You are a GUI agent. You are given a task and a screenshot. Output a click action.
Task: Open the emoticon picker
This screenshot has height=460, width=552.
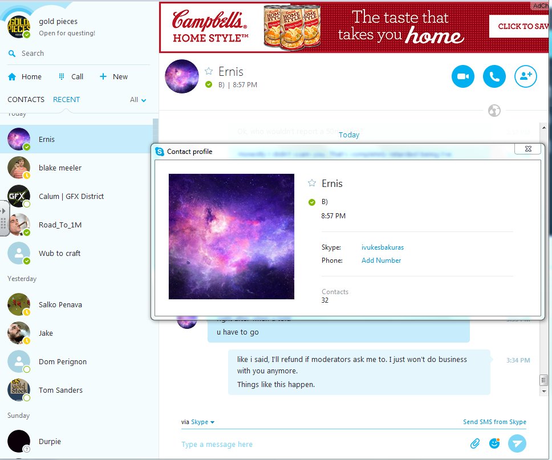click(x=494, y=443)
